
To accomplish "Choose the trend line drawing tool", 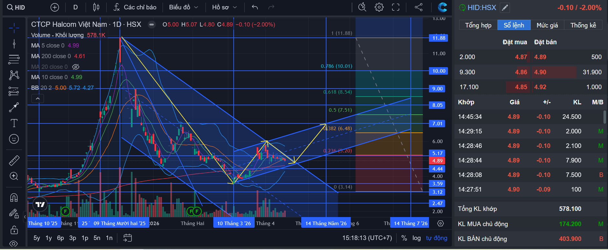I will tap(14, 44).
